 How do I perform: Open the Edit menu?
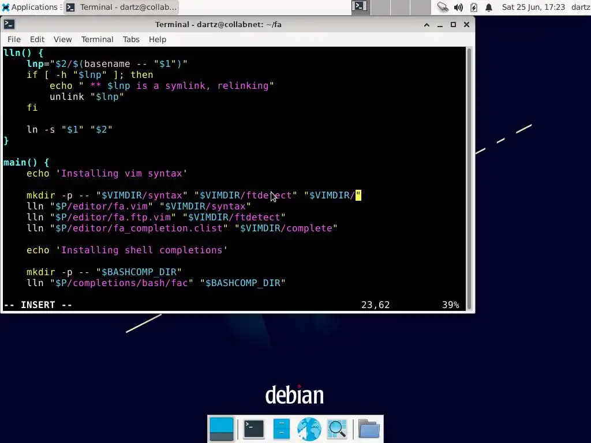click(37, 39)
